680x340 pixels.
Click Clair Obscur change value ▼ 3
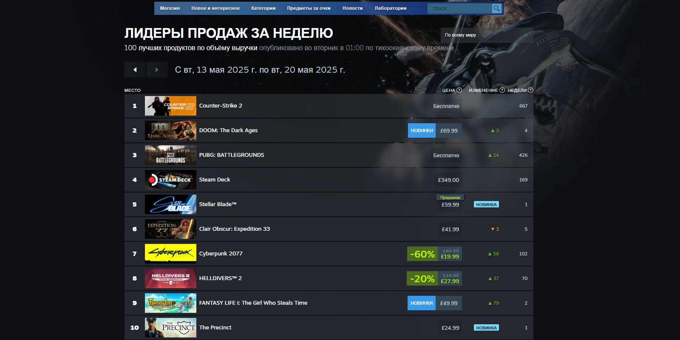(495, 229)
